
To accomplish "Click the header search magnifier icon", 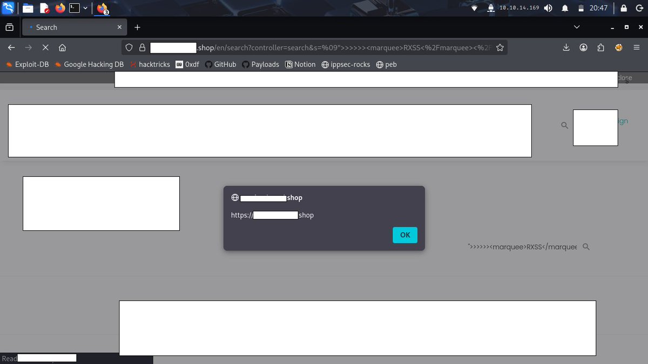I will 564,125.
